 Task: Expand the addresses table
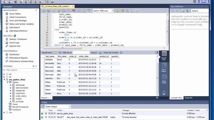(x=11, y=85)
